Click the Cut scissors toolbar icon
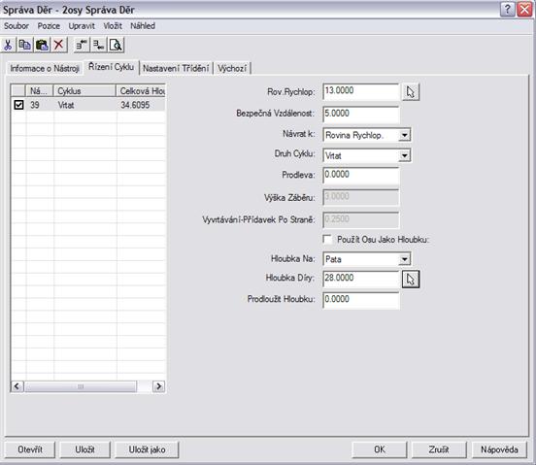This screenshot has width=536, height=465. click(8, 45)
